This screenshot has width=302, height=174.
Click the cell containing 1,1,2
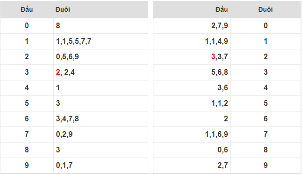[x=192, y=103]
